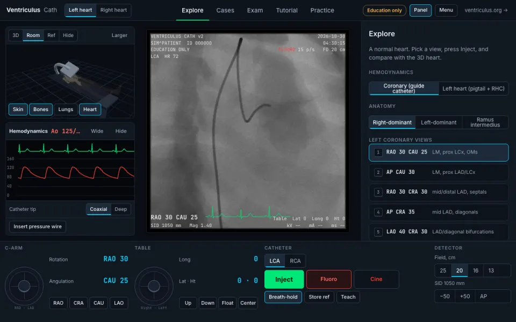Toggle Bones layer visibility

click(x=41, y=109)
